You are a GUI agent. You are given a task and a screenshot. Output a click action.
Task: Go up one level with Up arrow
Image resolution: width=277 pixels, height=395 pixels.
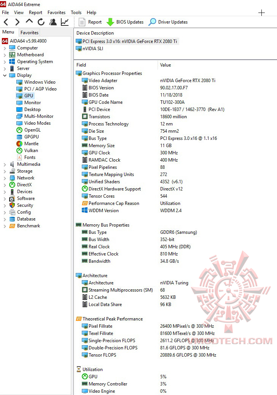[x=29, y=21]
